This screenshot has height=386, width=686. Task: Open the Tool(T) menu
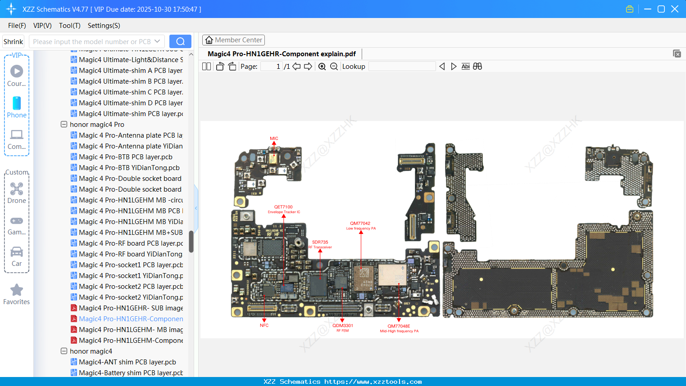[x=70, y=26]
